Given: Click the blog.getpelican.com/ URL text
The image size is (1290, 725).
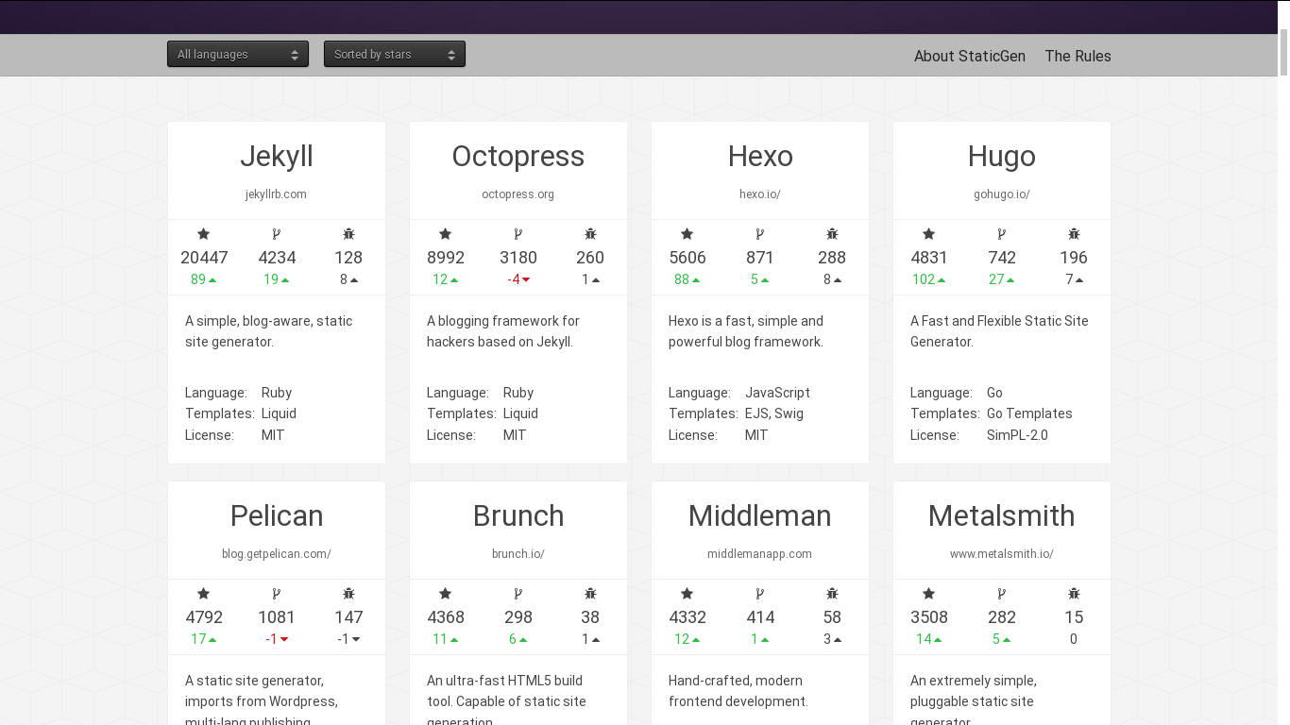Looking at the screenshot, I should pos(277,554).
